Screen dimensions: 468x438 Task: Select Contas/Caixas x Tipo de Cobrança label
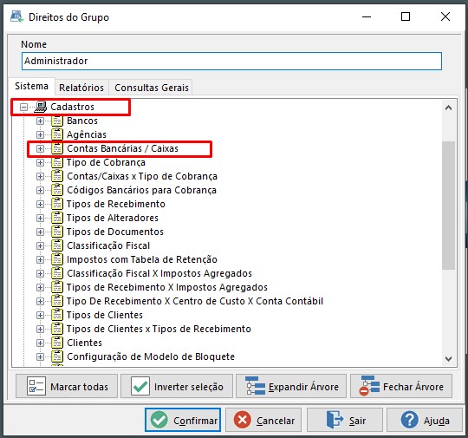point(142,176)
